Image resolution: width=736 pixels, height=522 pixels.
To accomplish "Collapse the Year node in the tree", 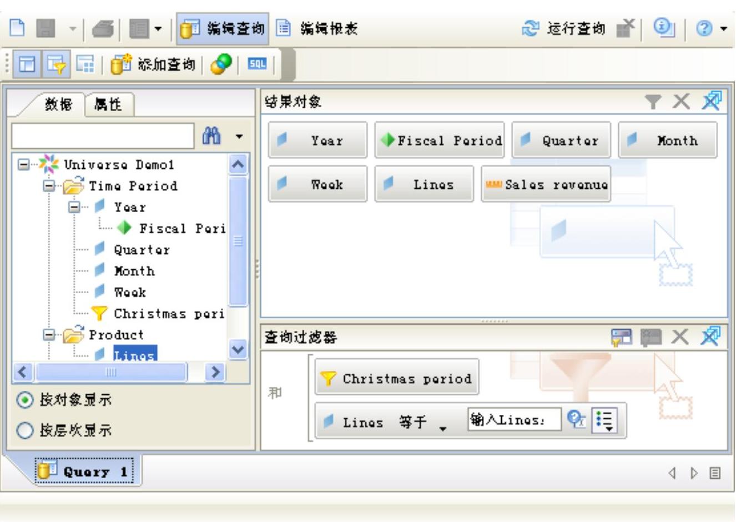I will 74,207.
